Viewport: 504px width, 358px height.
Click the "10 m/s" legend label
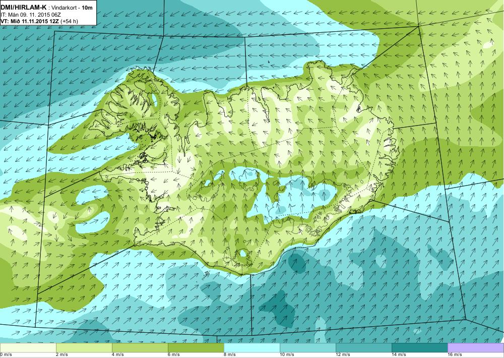pyautogui.click(x=287, y=355)
